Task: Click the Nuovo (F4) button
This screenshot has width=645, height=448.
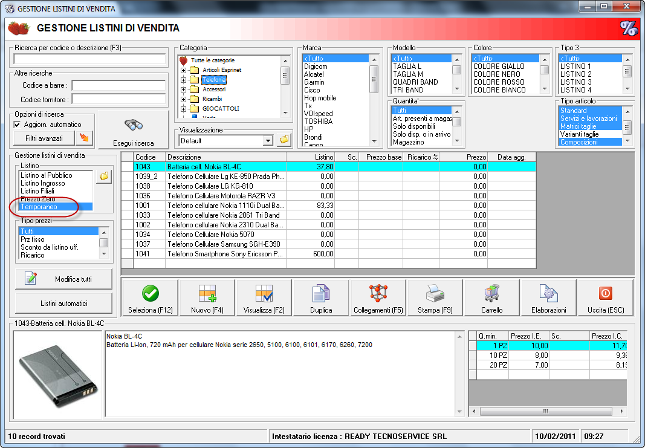Action: [207, 298]
